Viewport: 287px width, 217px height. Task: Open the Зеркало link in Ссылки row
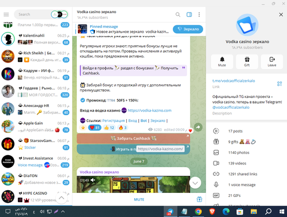point(158,121)
